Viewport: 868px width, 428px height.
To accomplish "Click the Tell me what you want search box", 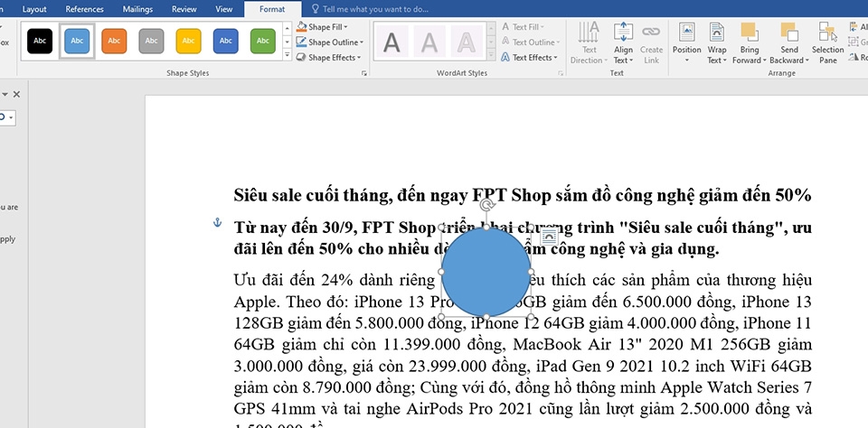I will coord(370,9).
